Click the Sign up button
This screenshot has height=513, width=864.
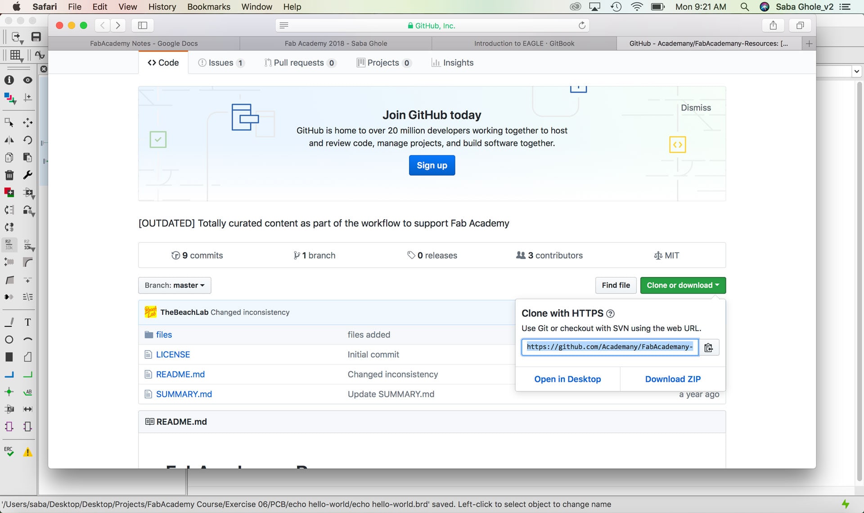(432, 165)
